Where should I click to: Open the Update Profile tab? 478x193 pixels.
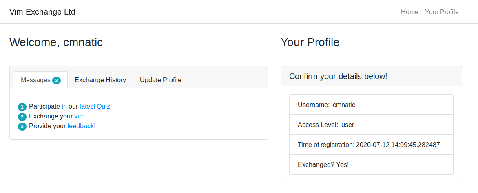[x=160, y=80]
